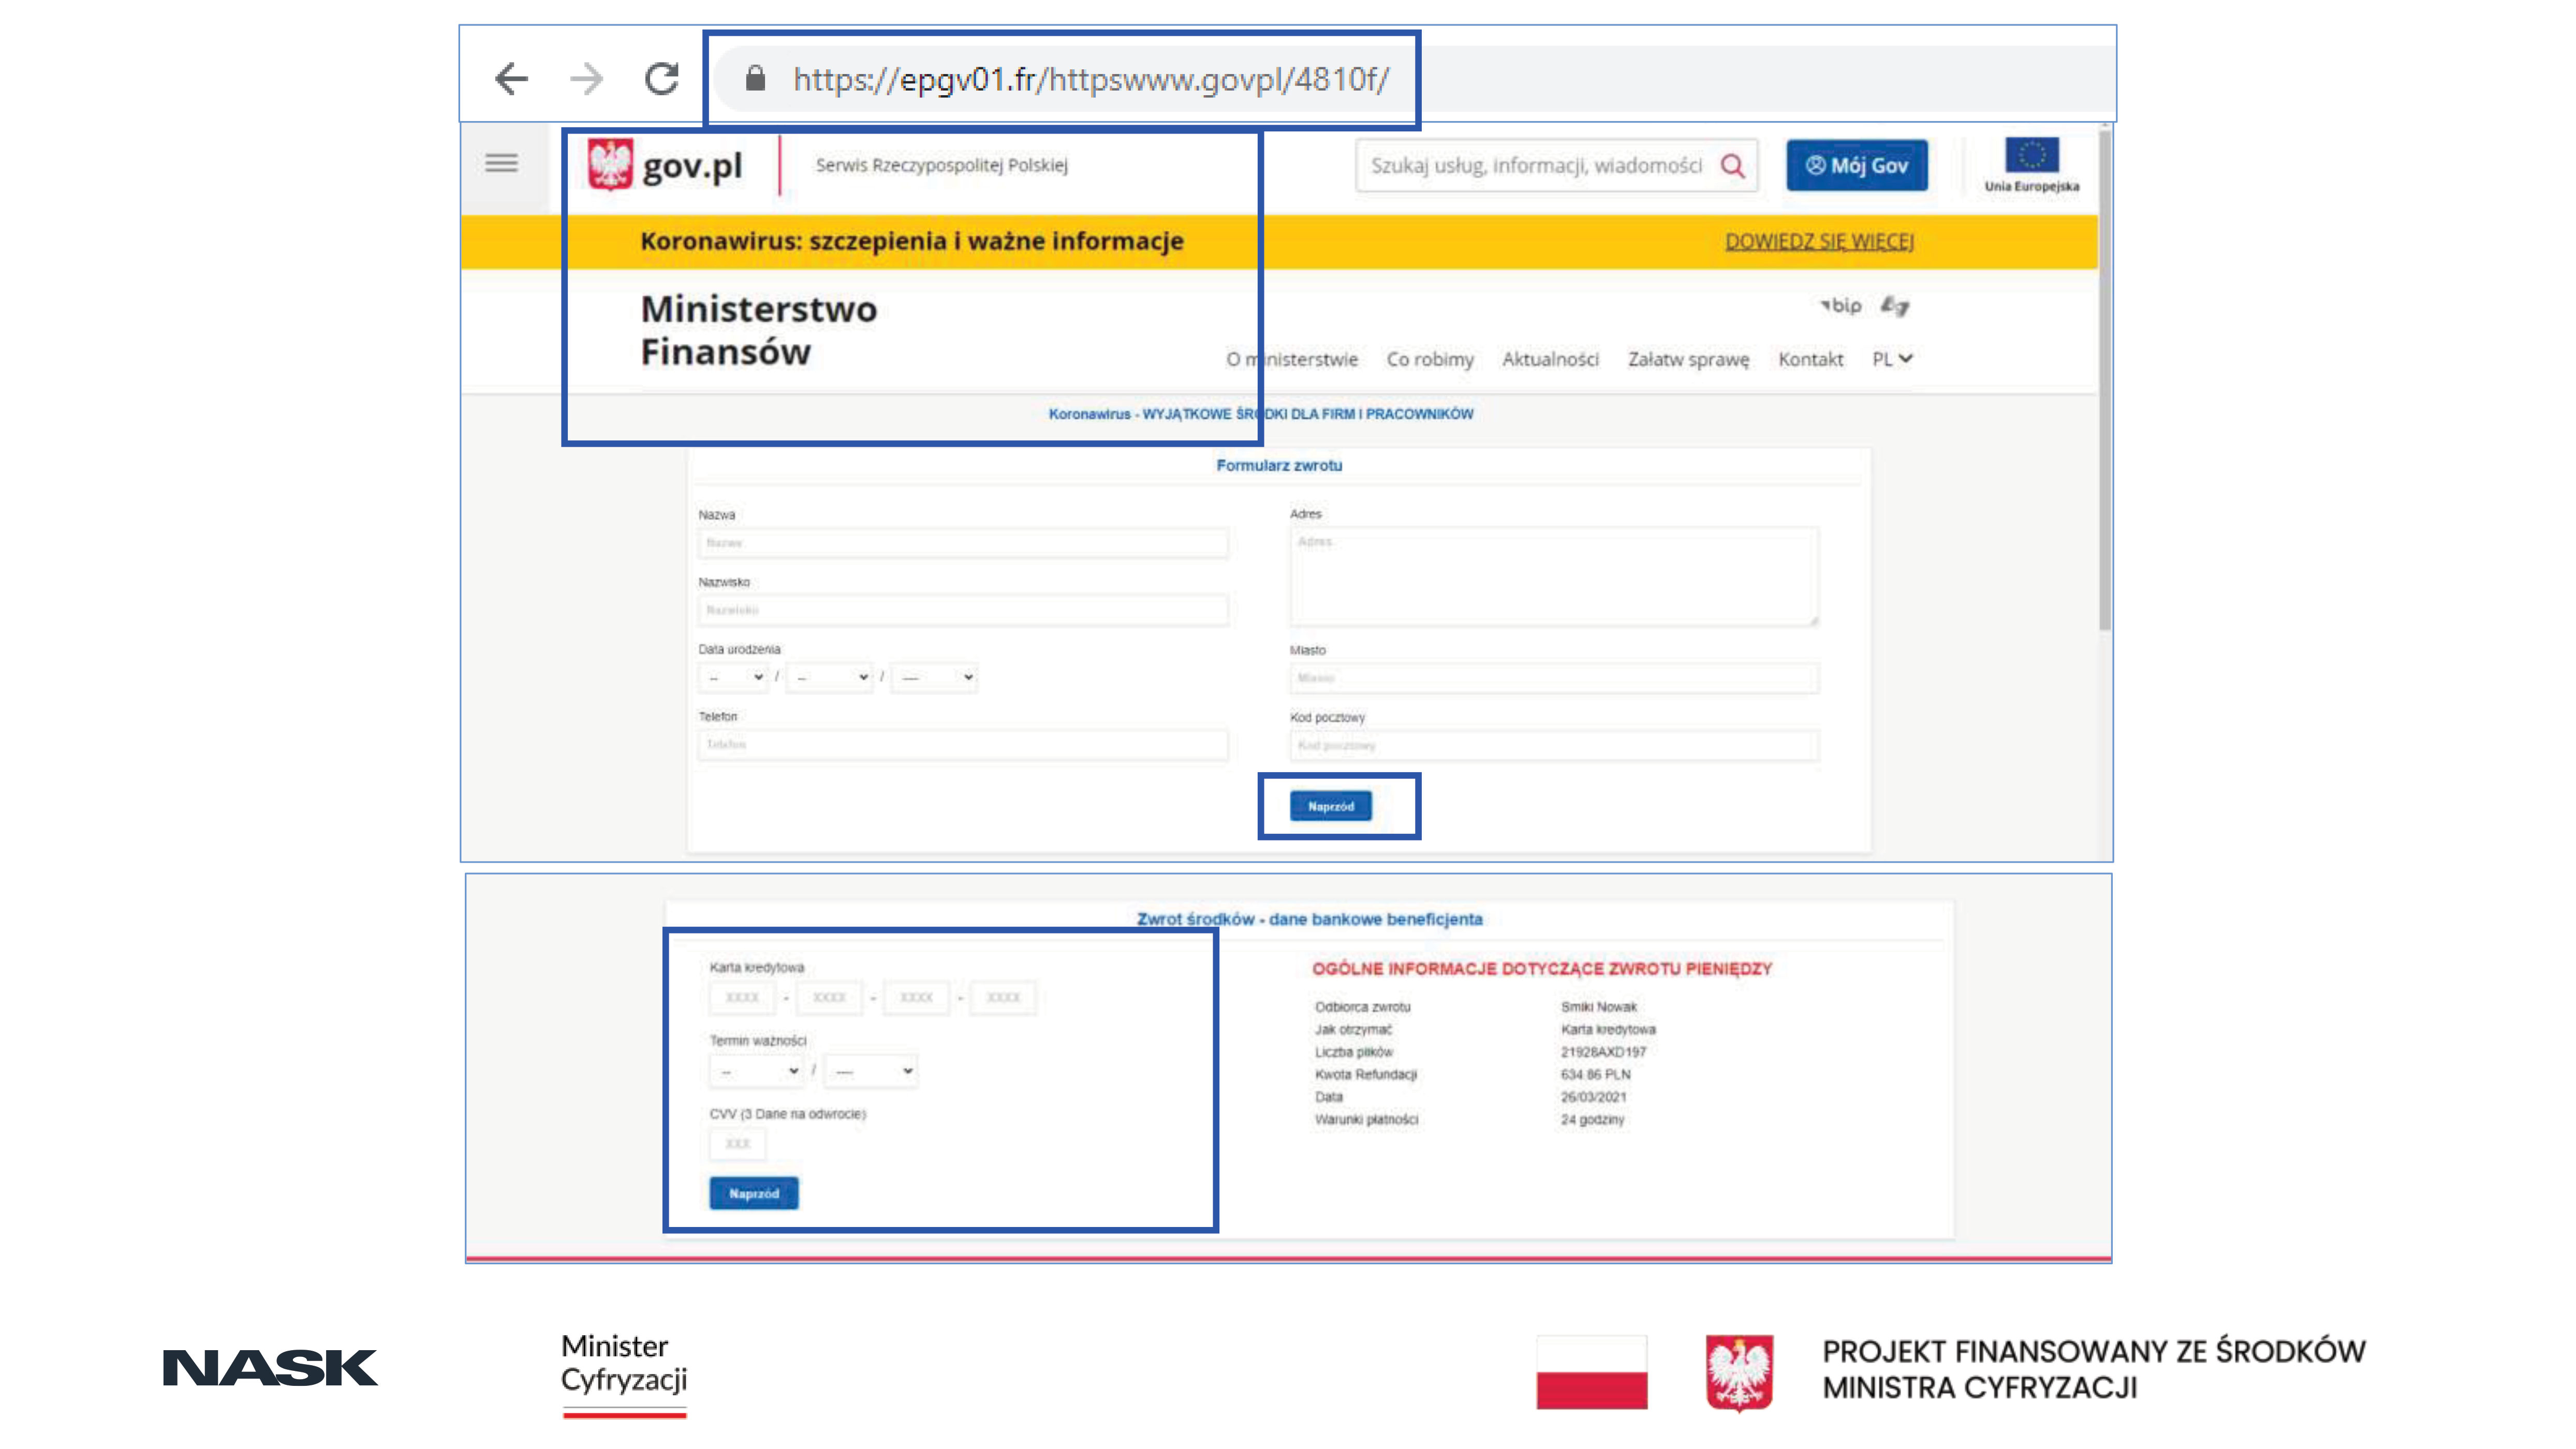Screen dimensions: 2576x1449
Task: Click the Nazwisko input field
Action: click(963, 610)
